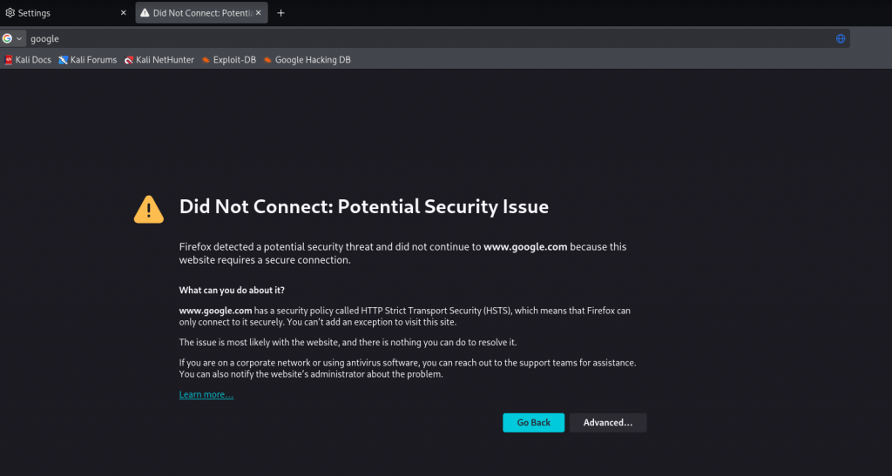892x476 pixels.
Task: Switch to the Settings tab title
Action: tap(35, 13)
